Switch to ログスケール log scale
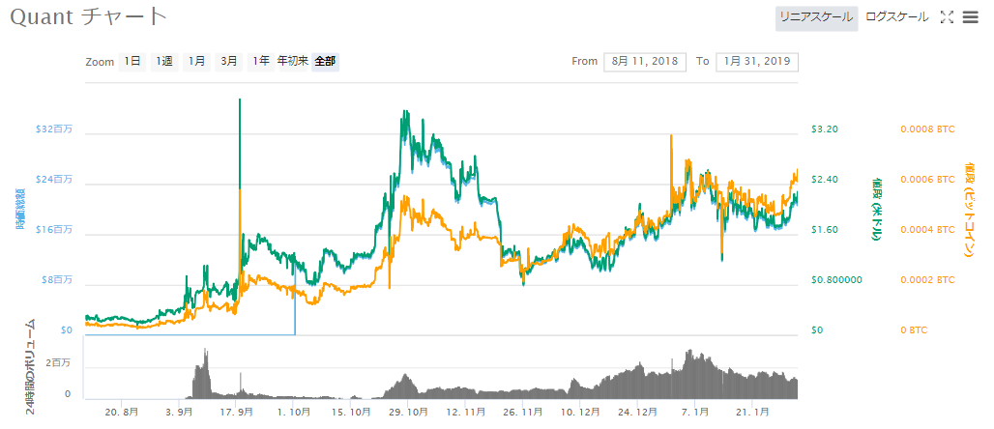This screenshot has width=994, height=429. [896, 17]
